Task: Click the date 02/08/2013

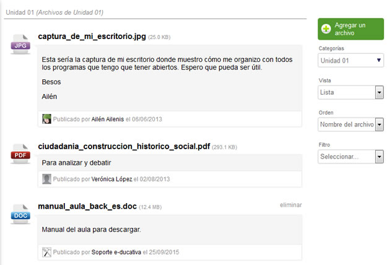Action: (x=155, y=179)
